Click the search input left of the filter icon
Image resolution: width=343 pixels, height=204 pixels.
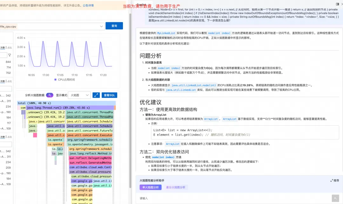[3, 55]
